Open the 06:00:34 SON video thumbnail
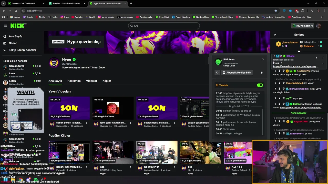This screenshot has width=328, height=184. [69, 108]
